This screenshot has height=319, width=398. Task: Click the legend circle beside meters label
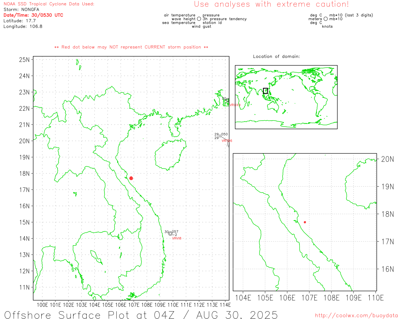326,19
